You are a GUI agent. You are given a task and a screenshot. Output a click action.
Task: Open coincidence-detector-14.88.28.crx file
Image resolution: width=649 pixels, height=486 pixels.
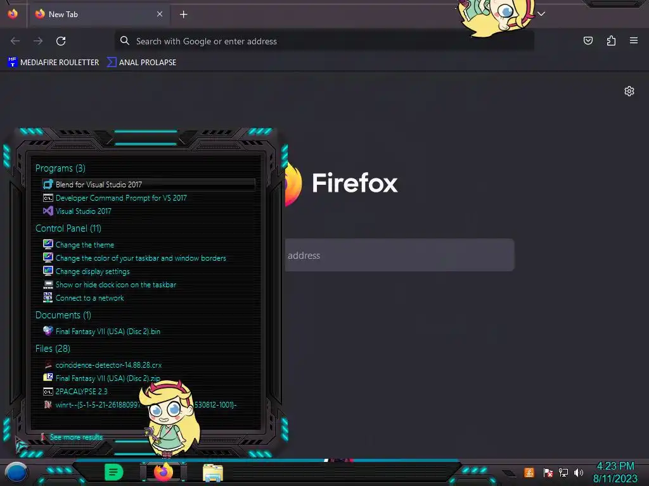103,365
